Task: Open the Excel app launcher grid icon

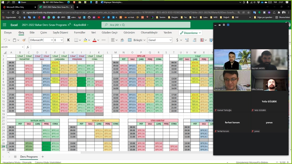Action: pos(5,25)
